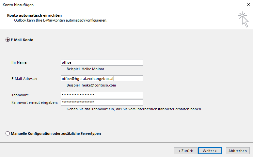Click the "Kennwort erneut eingeben:" label
This screenshot has width=253, height=157.
pyautogui.click(x=34, y=102)
